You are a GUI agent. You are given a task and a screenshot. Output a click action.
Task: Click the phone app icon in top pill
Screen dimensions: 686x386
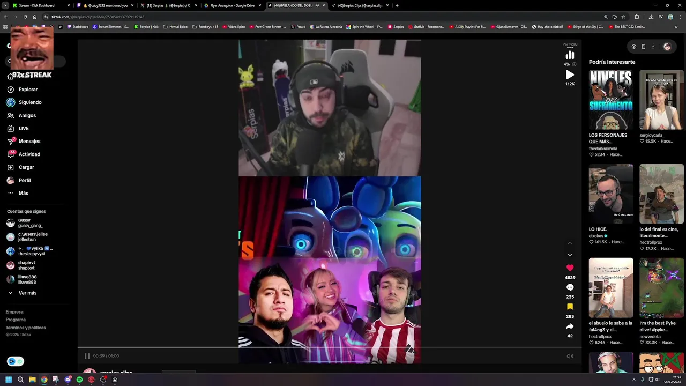pyautogui.click(x=644, y=47)
